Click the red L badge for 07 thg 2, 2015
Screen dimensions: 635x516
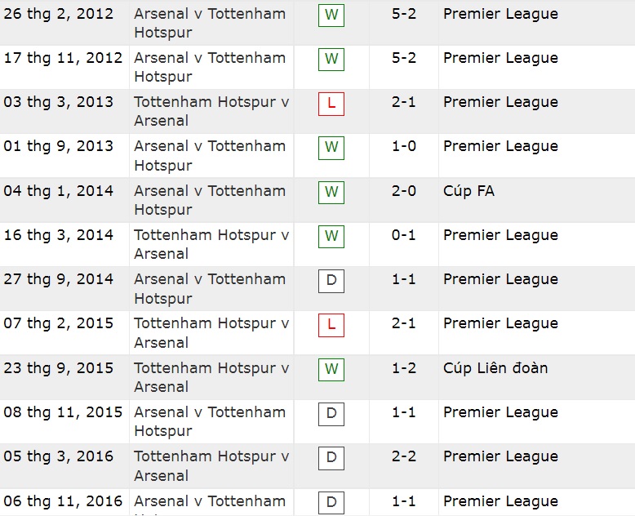pos(331,324)
